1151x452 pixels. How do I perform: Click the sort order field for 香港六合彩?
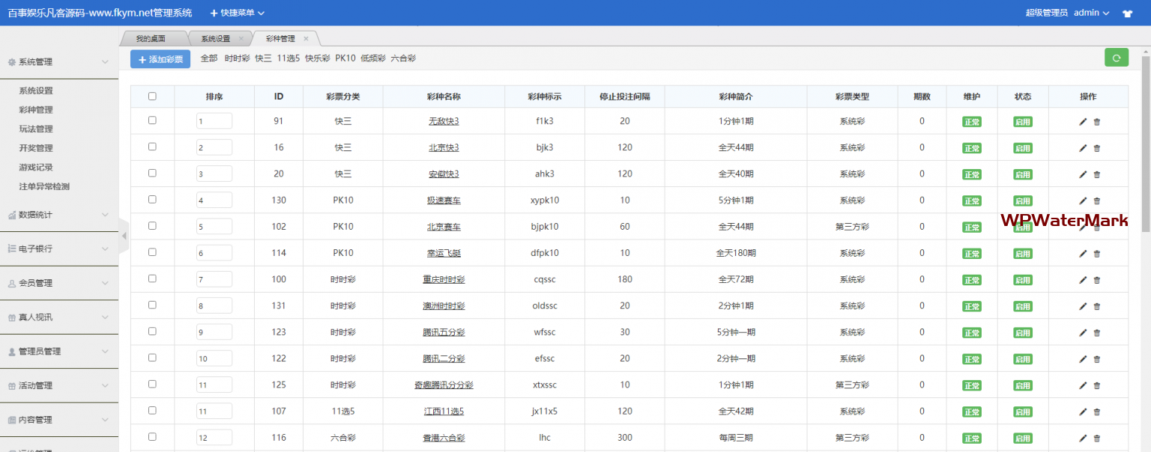(214, 438)
